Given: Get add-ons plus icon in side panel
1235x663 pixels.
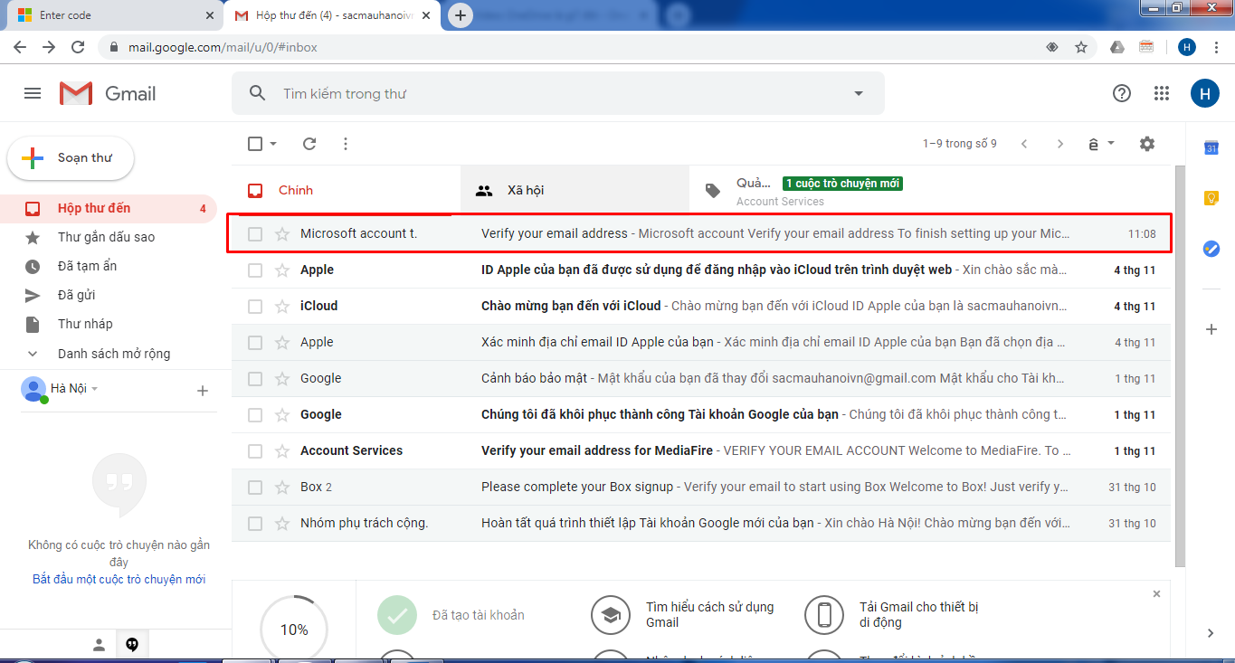Looking at the screenshot, I should [x=1211, y=329].
